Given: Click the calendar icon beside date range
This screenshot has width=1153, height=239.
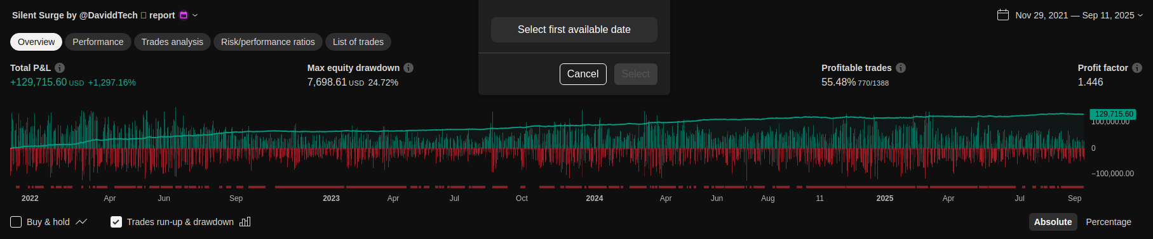Looking at the screenshot, I should click(x=1003, y=15).
